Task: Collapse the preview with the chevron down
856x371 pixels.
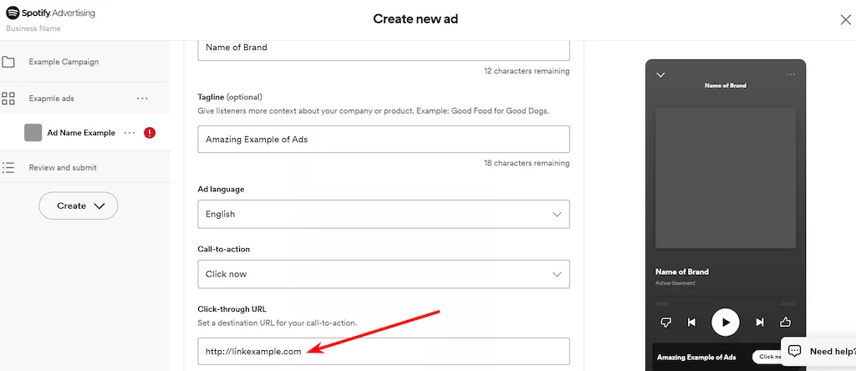Action: click(660, 74)
